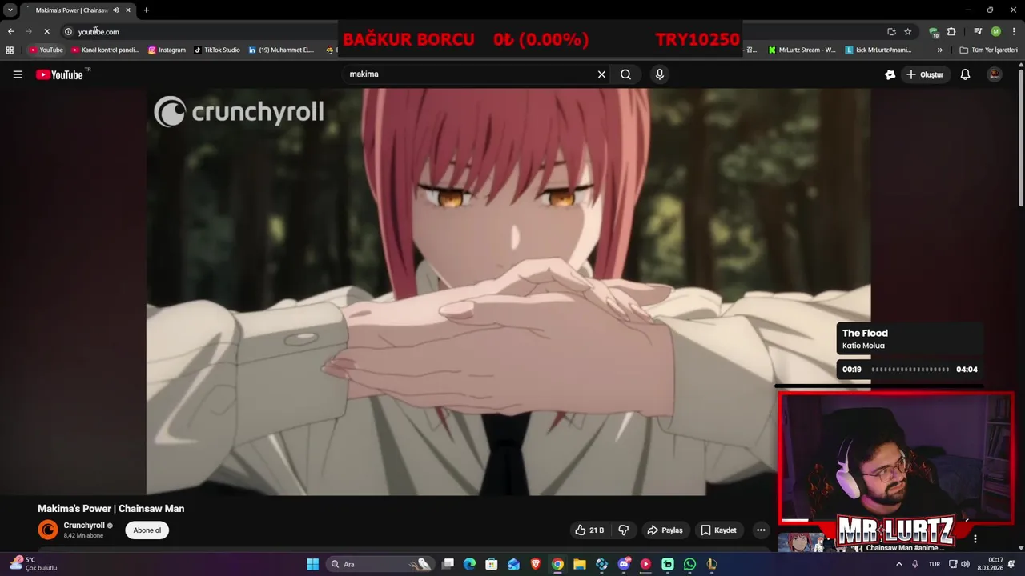
Task: Click Paylaş share button
Action: [665, 530]
